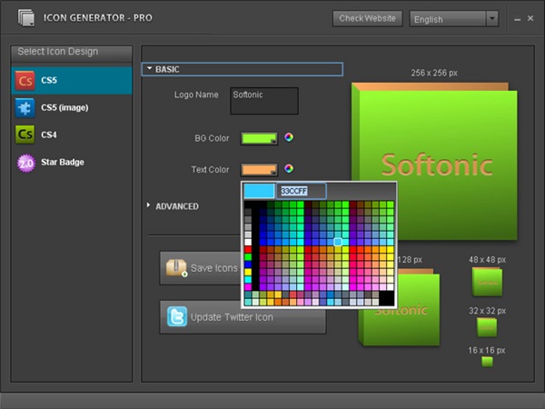The width and height of the screenshot is (545, 409).
Task: Click Update Twitter Icon button
Action: tap(243, 317)
